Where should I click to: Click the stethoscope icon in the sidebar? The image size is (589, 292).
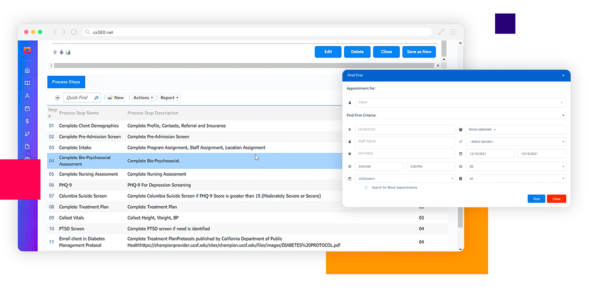pos(27,134)
